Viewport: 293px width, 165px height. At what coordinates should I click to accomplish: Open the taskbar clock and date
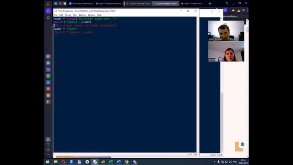click(243, 162)
